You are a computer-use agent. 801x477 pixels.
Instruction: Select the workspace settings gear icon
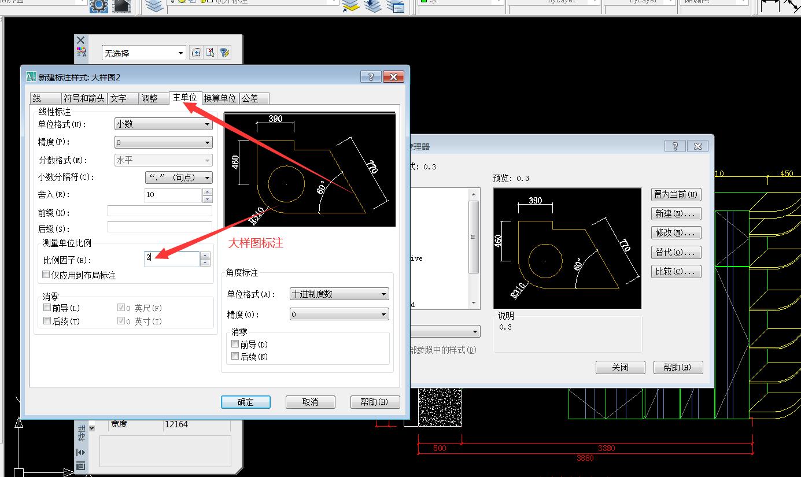coord(98,5)
